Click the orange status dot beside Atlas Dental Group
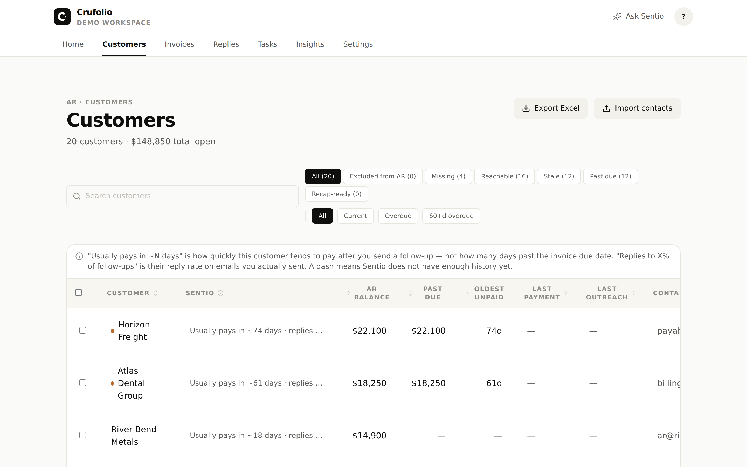Viewport: 747px width, 467px height. pos(112,384)
